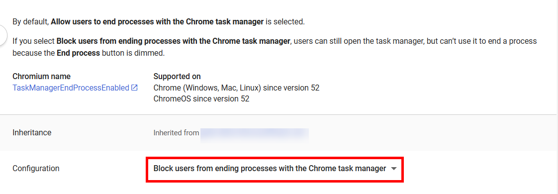Click the ChromeOS since version 52 line
This screenshot has width=558, height=194.
(201, 99)
